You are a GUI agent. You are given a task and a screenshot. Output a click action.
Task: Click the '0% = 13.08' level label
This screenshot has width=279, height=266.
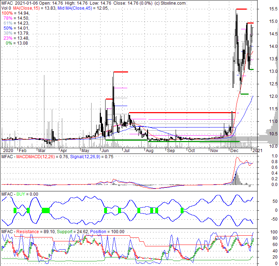pyautogui.click(x=17, y=43)
